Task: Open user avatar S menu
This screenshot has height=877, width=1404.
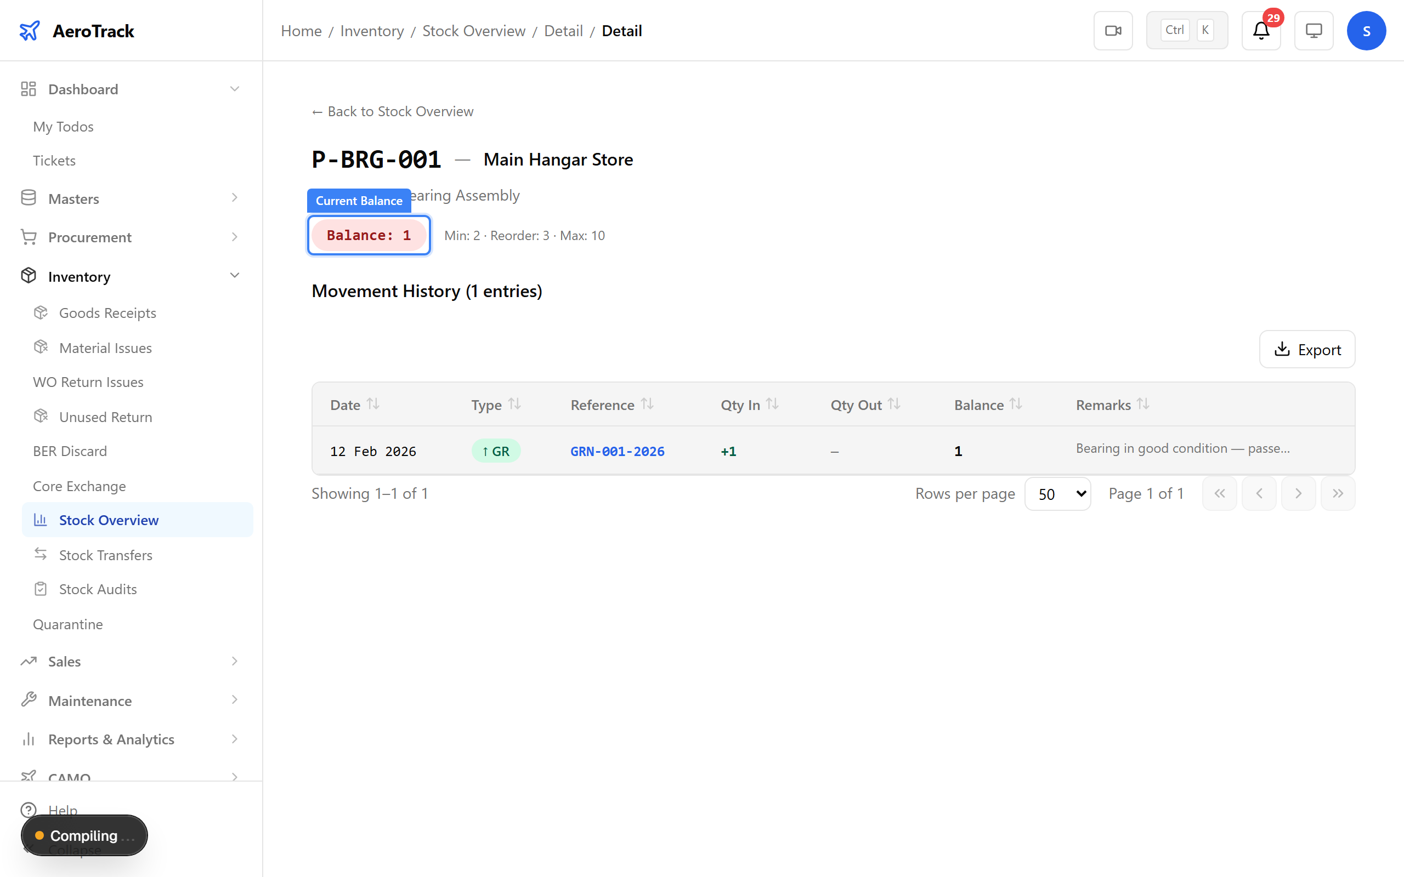Action: tap(1366, 31)
